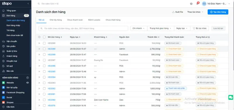Tick checkbox for order HD2086
Image resolution: width=234 pixels, height=110 pixels.
pos(44,66)
